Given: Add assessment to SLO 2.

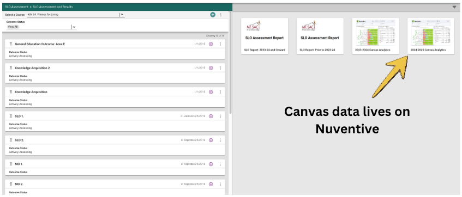Looking at the screenshot, I should 211,140.
